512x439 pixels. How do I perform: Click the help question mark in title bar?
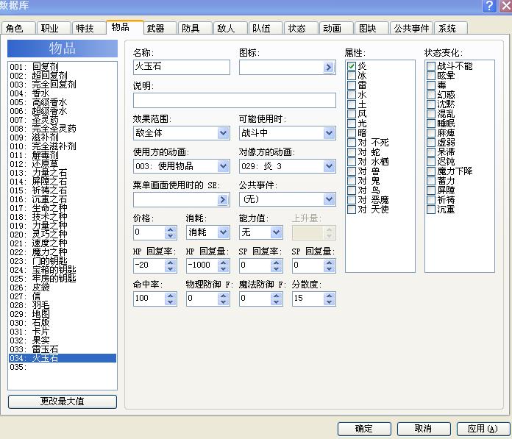489,6
